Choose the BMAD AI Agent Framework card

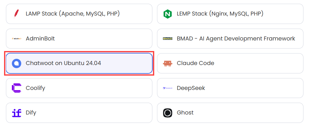(230, 39)
